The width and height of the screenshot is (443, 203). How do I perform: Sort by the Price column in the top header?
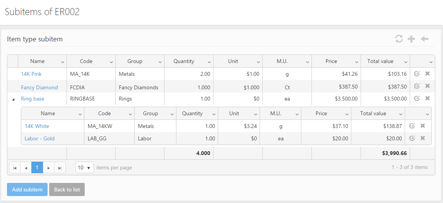click(x=331, y=61)
